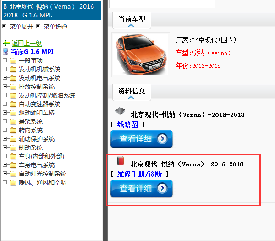Select the 转向系统 tree label

pos(31,130)
